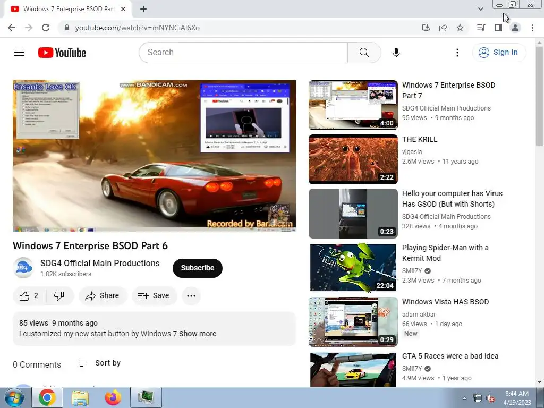Viewport: 544px width, 408px height.
Task: Open YouTube settings three-dot menu
Action: tap(457, 53)
